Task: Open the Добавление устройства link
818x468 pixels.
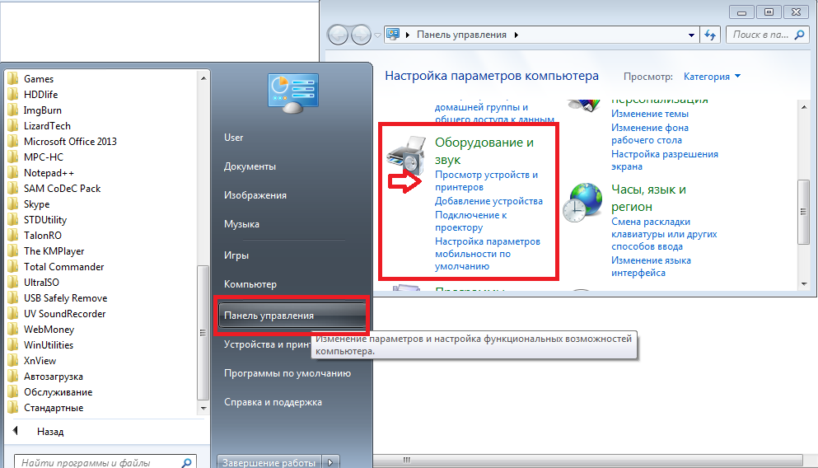Action: point(488,201)
